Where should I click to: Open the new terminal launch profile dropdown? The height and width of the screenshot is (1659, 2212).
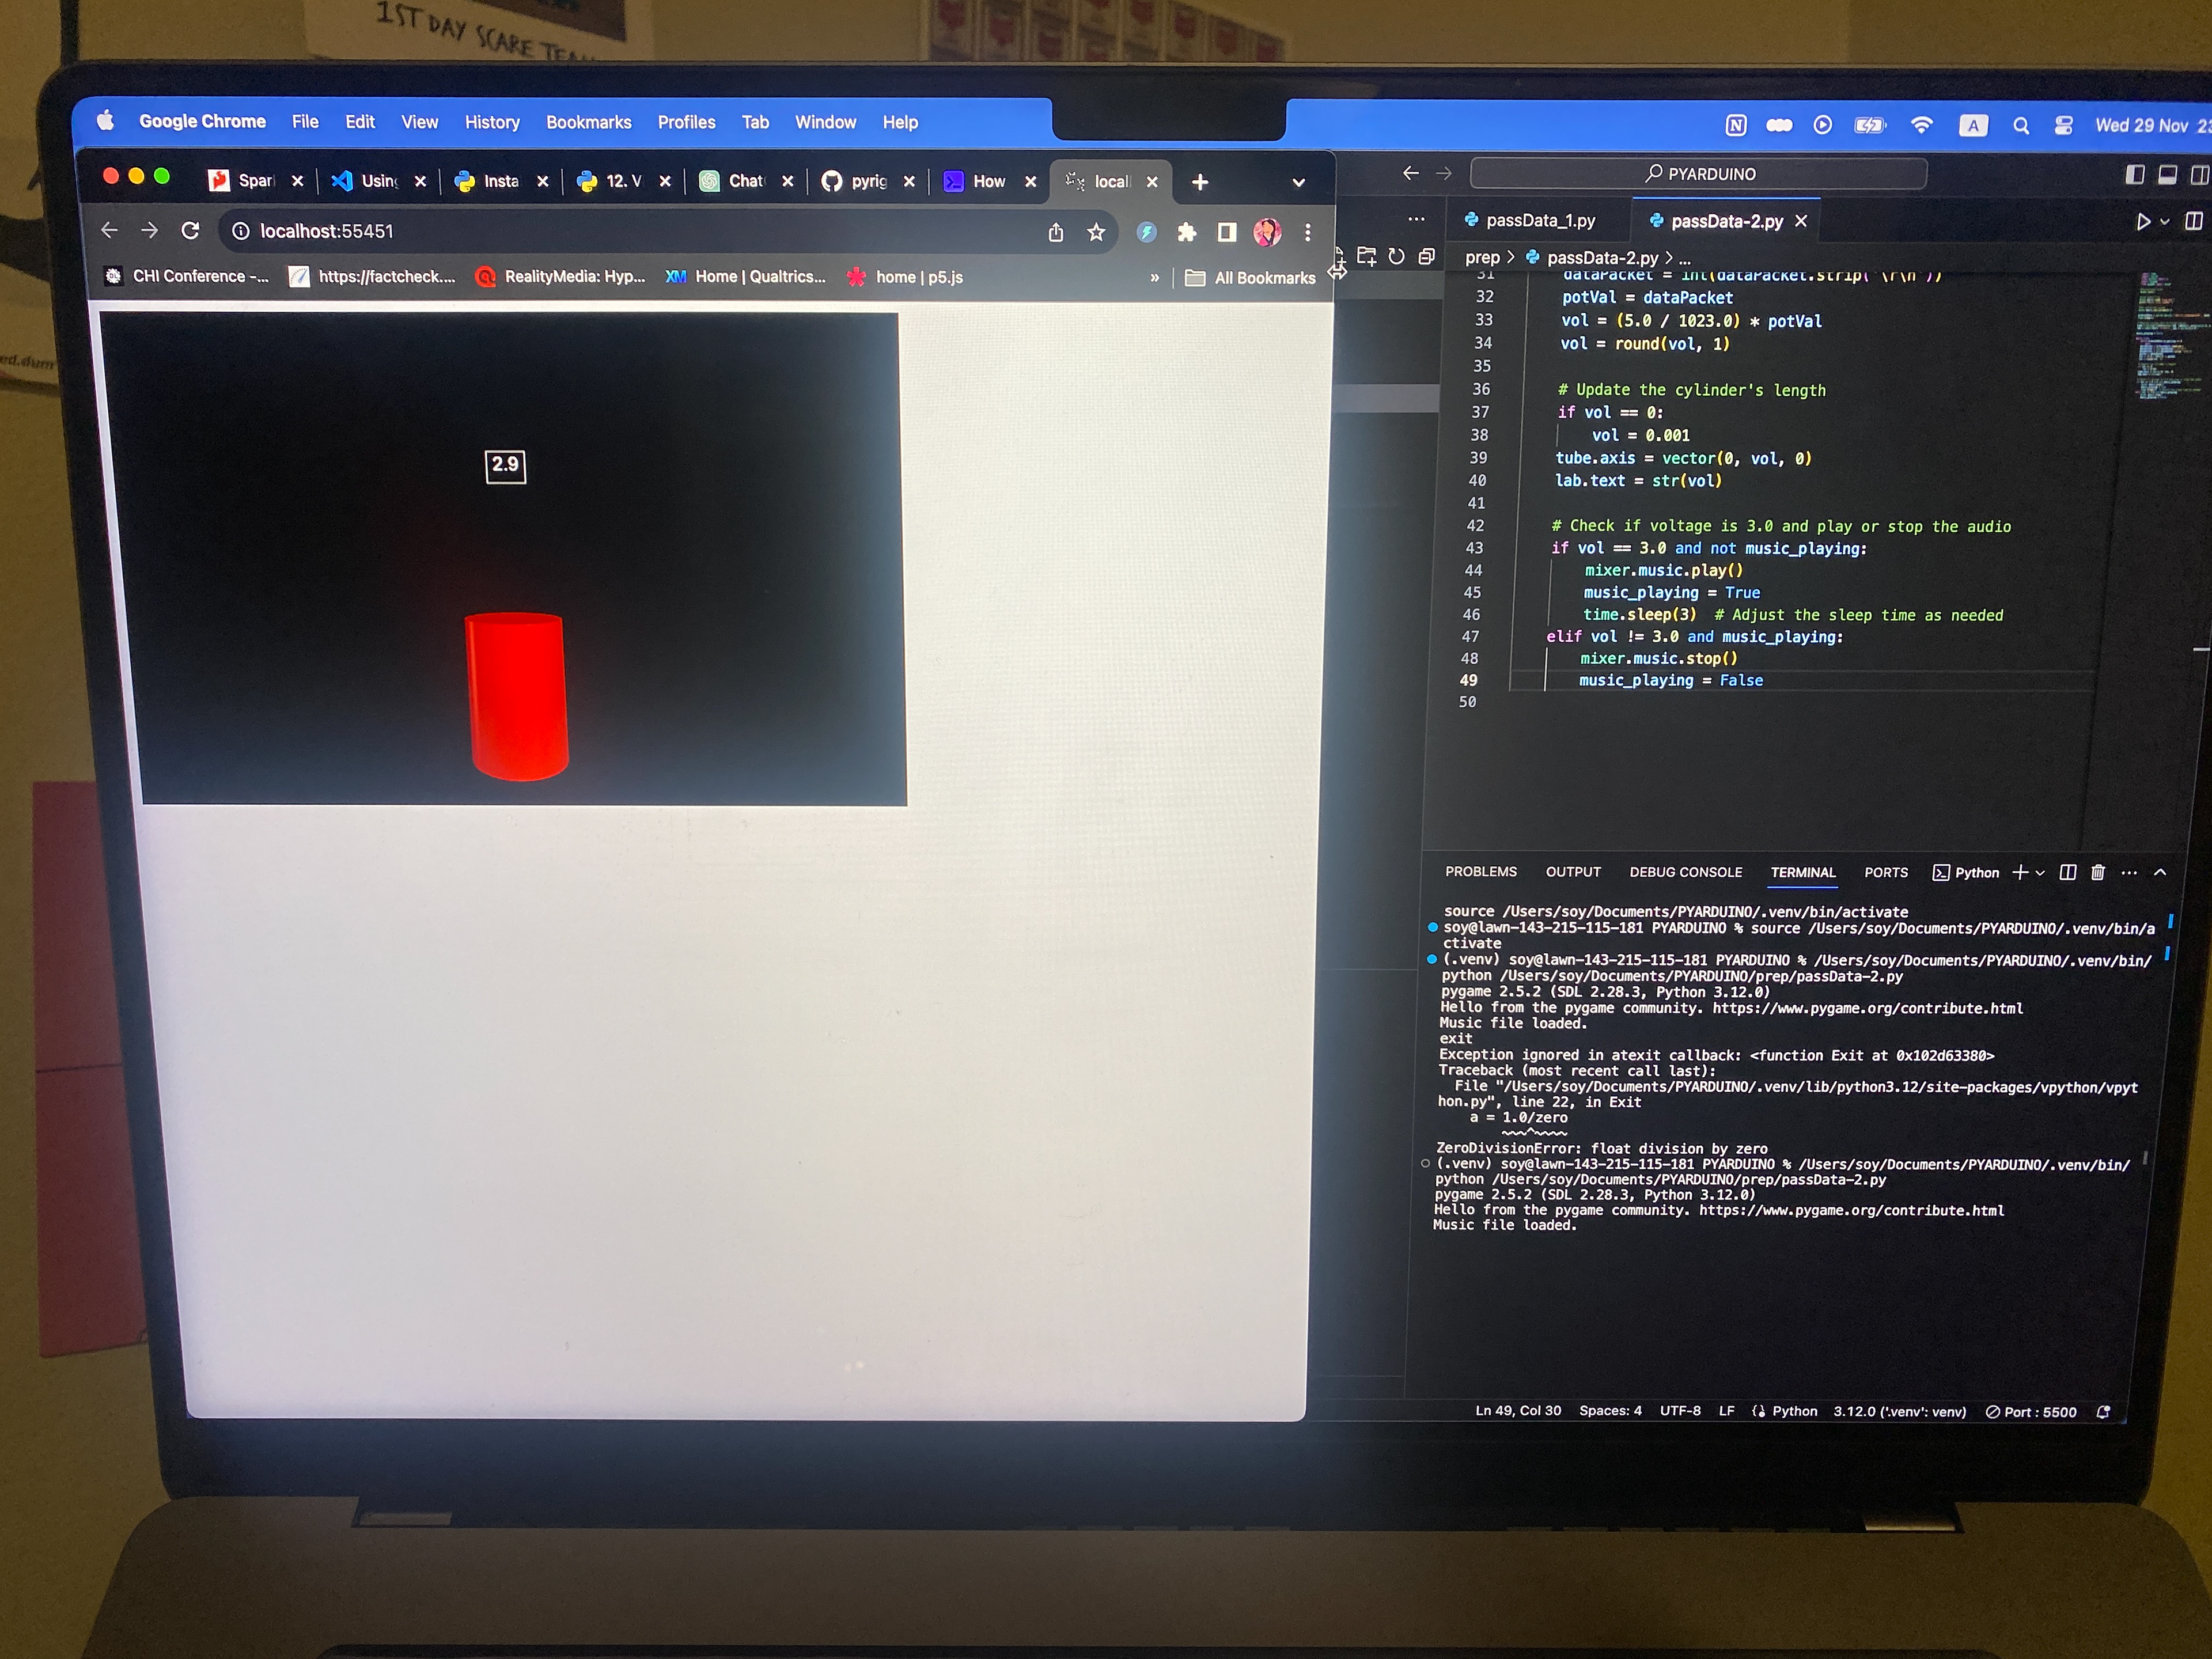pyautogui.click(x=2040, y=873)
